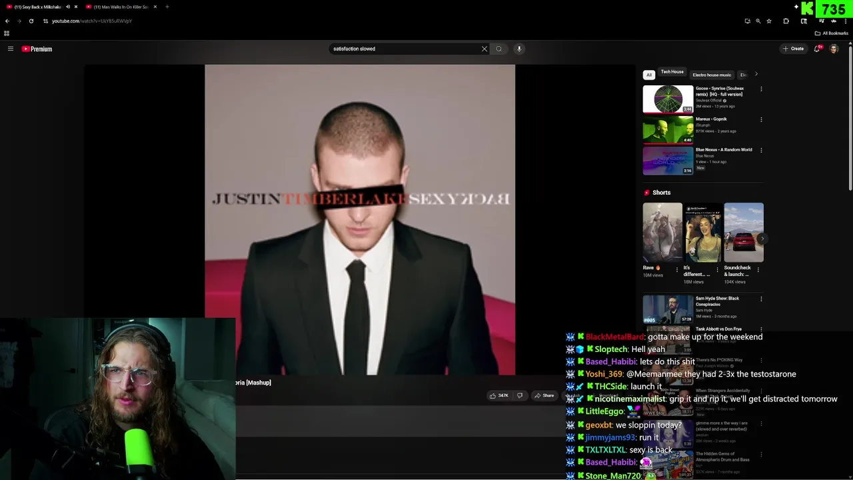
Task: Open the browser three-dot menu
Action: click(x=846, y=21)
